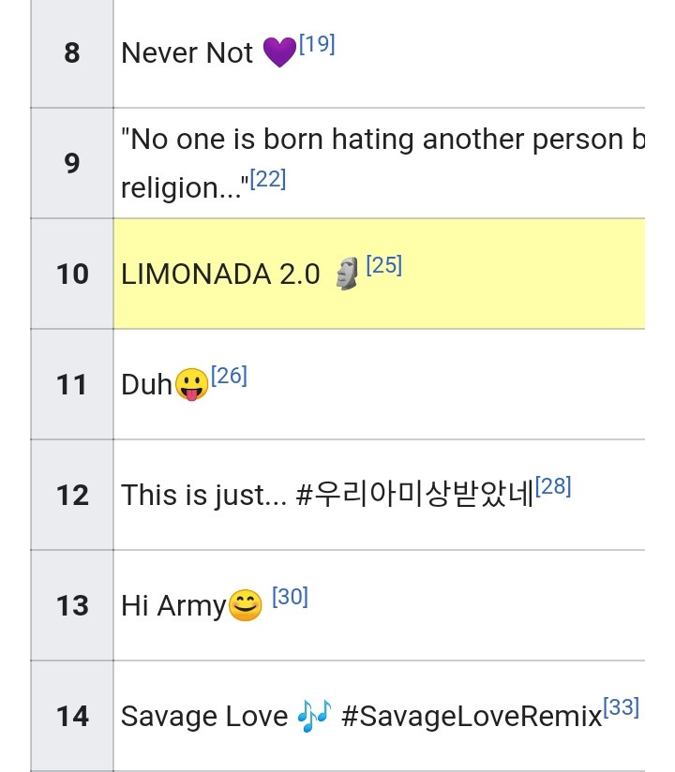Click the highlighted row number 10 cell
Viewport: 675px width, 772px height.
(x=72, y=274)
